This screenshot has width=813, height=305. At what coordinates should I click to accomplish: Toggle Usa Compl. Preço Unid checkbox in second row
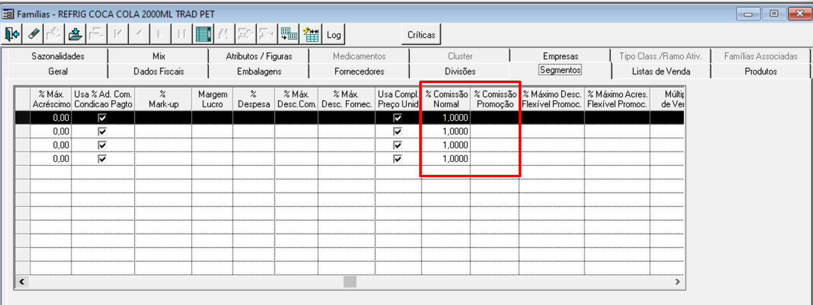point(398,131)
